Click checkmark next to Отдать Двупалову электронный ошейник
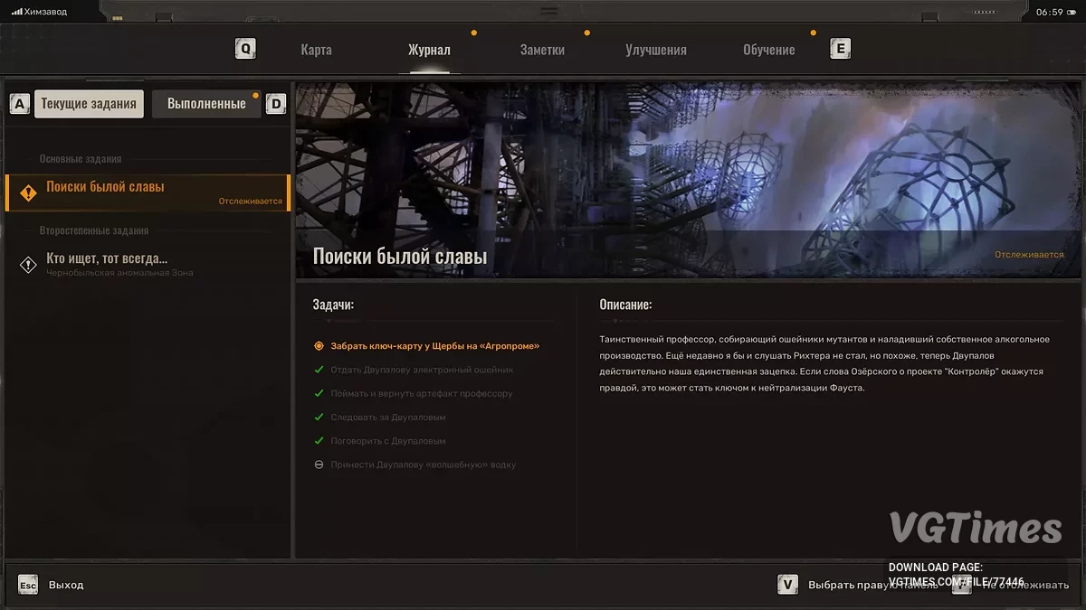This screenshot has height=610, width=1086. (x=319, y=370)
